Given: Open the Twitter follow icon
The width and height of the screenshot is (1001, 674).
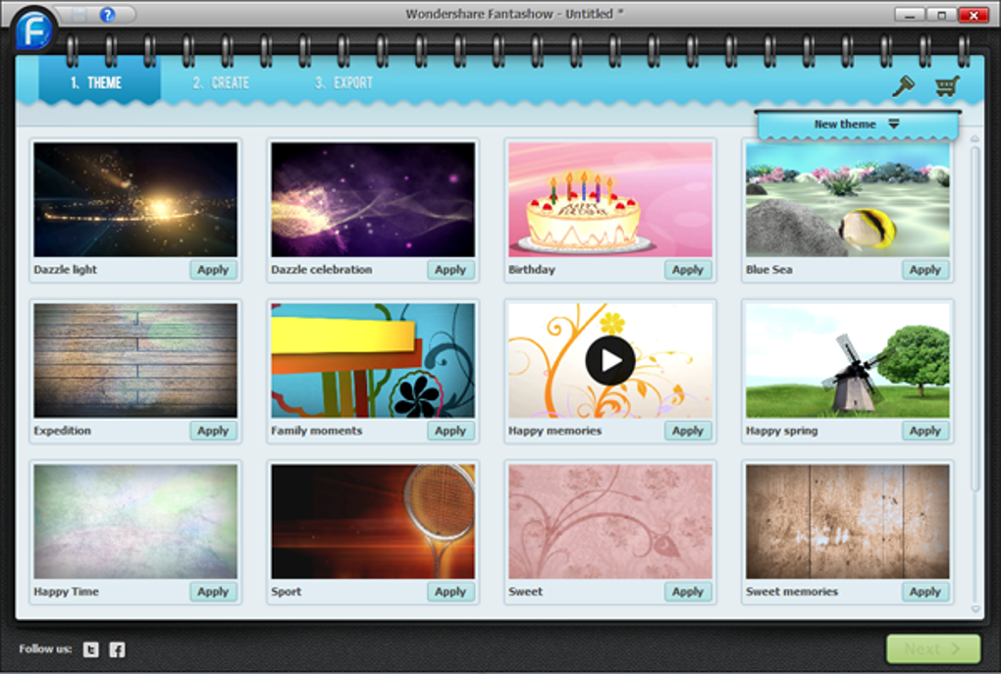Looking at the screenshot, I should (x=90, y=649).
